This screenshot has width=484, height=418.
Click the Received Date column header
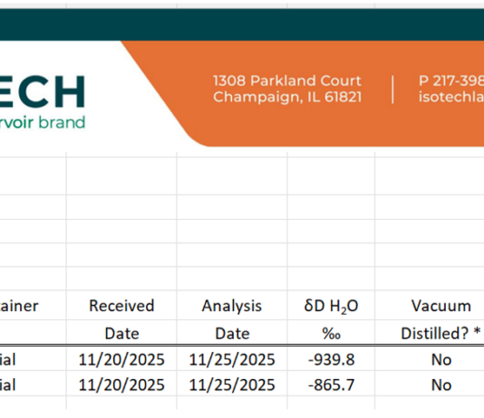(x=121, y=319)
